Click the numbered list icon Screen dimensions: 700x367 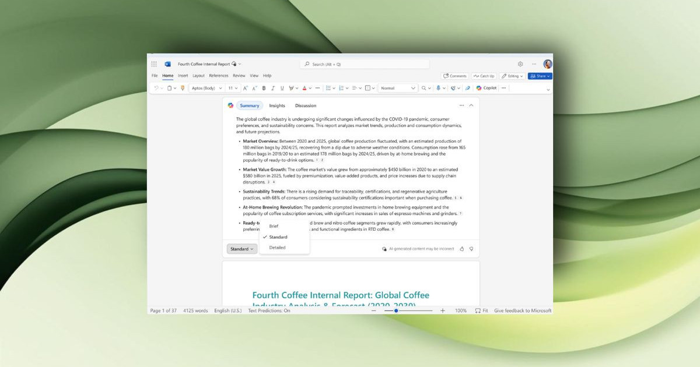(342, 88)
